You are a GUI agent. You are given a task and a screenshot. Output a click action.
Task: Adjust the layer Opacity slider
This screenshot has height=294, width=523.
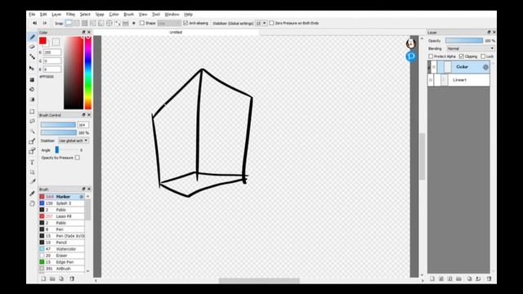(464, 41)
